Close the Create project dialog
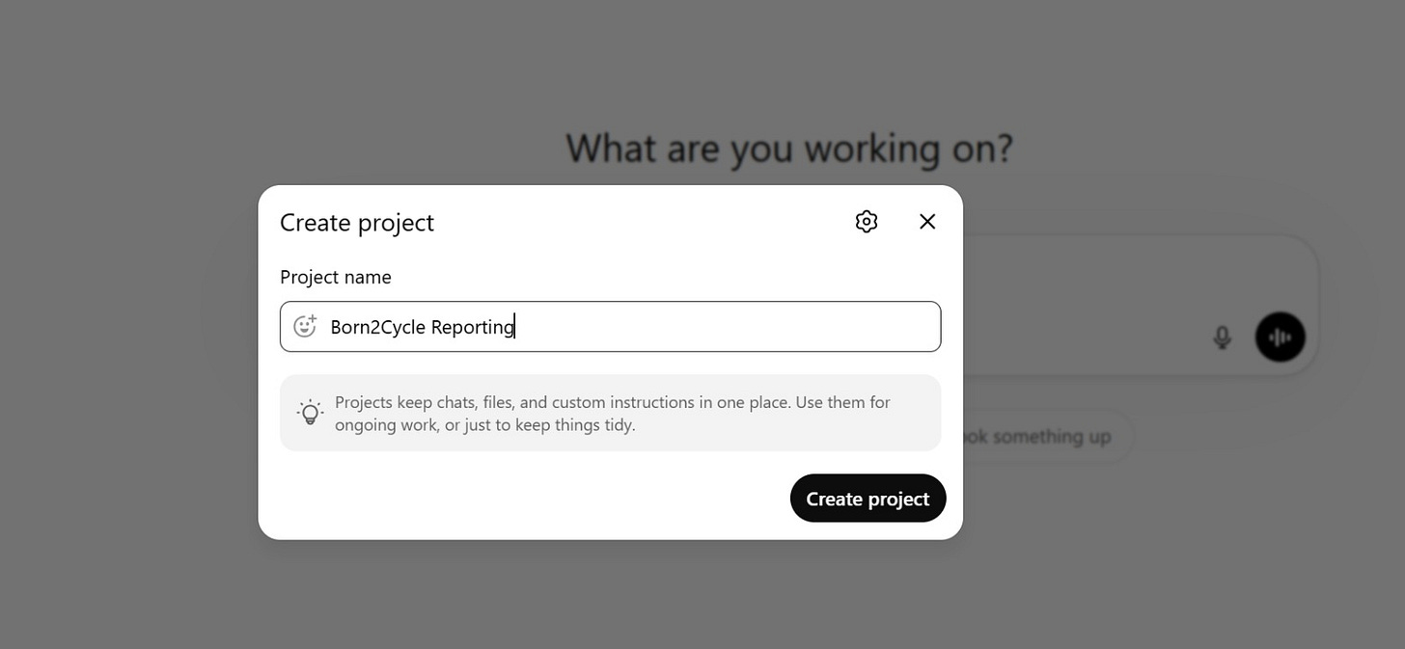The width and height of the screenshot is (1405, 649). [927, 222]
